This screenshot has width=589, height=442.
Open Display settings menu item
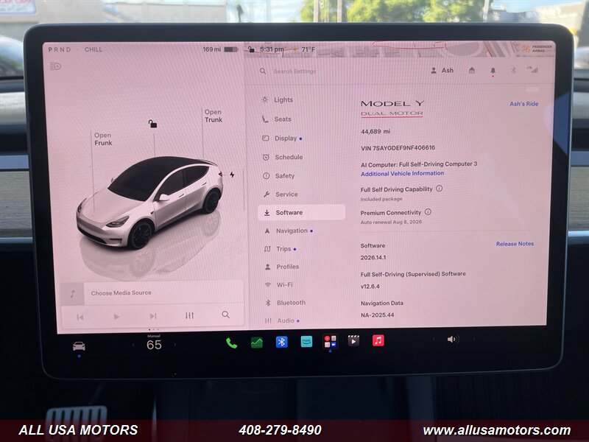click(286, 138)
